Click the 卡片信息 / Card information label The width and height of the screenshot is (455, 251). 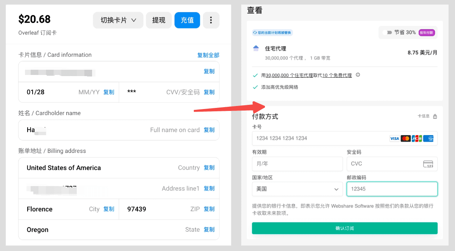point(55,55)
